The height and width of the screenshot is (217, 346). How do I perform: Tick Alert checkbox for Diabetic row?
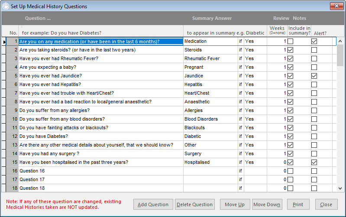(x=314, y=136)
